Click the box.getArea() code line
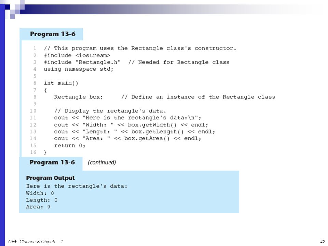The height and width of the screenshot is (246, 328). tap(127, 138)
